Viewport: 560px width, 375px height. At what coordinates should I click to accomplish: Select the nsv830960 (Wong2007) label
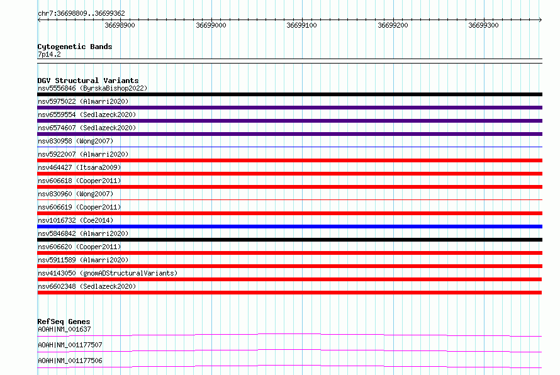pos(76,194)
